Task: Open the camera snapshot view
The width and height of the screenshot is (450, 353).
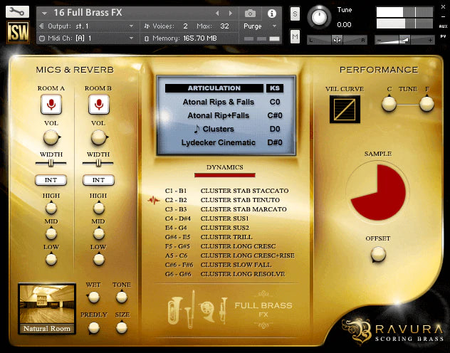Action: (x=250, y=14)
